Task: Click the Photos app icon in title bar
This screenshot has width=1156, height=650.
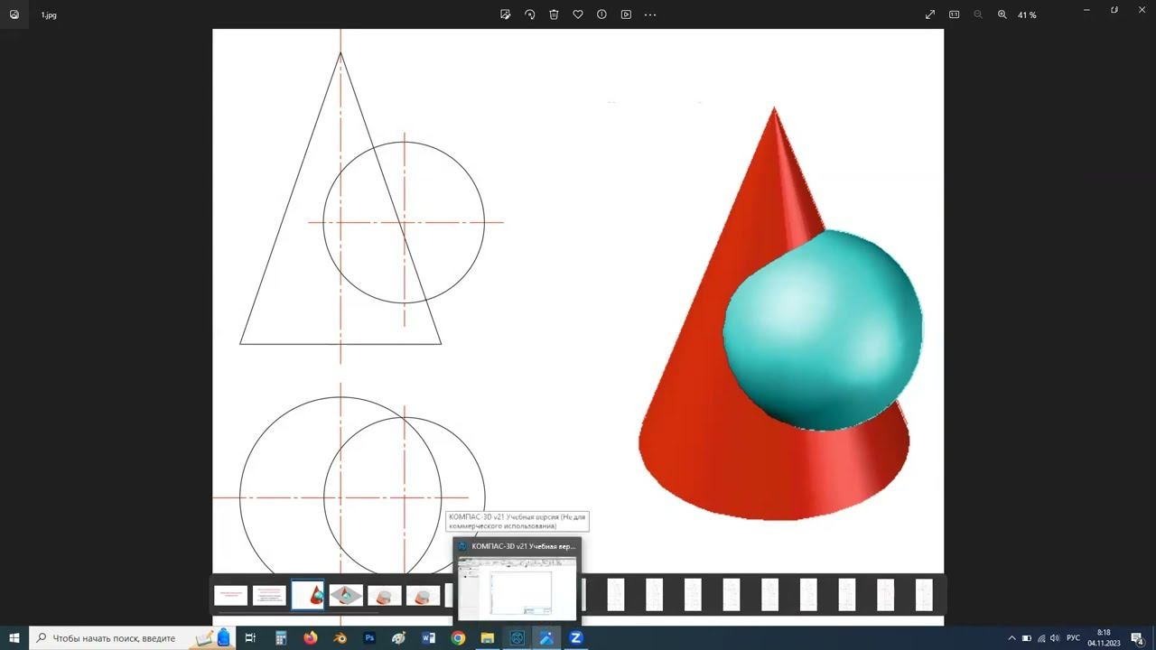Action: (14, 14)
